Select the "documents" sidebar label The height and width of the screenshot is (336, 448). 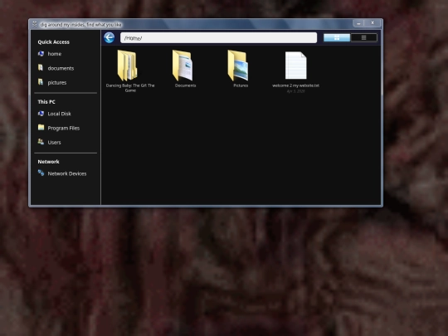click(x=61, y=68)
